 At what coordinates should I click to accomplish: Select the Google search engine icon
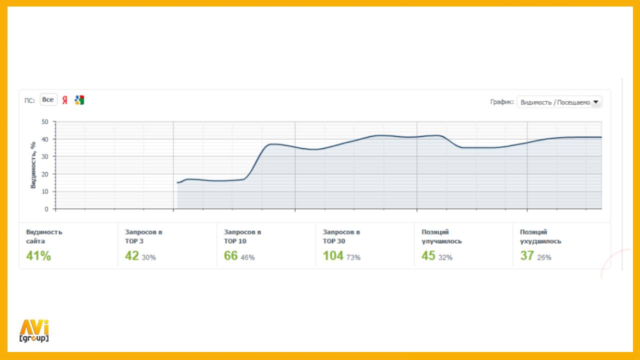(x=79, y=100)
